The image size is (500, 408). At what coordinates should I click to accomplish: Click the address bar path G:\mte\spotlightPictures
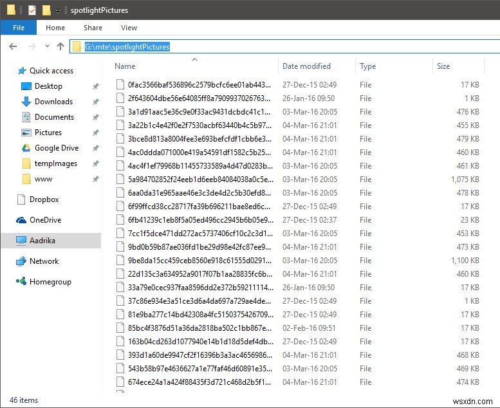pyautogui.click(x=127, y=47)
